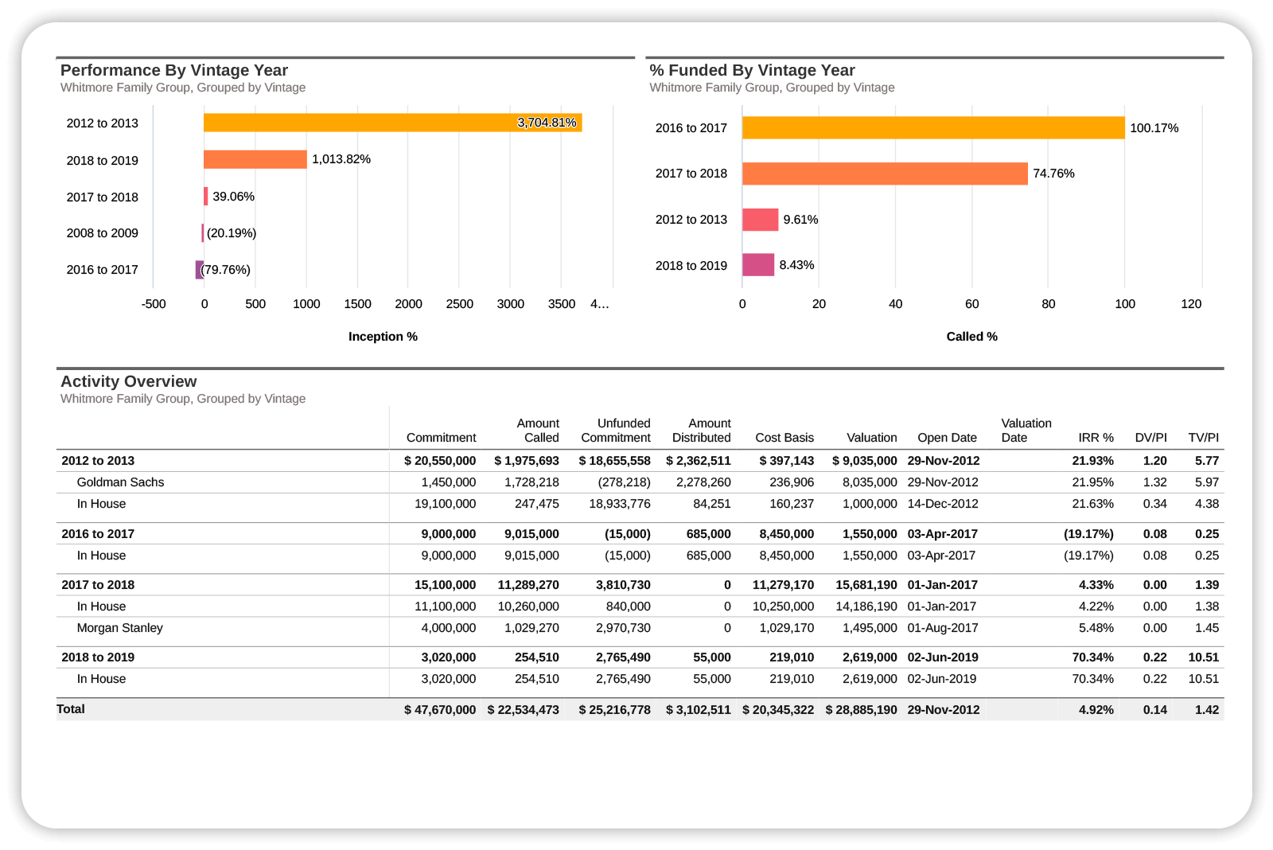The height and width of the screenshot is (850, 1273).
Task: Click the 39.06% data label
Action: tap(233, 197)
